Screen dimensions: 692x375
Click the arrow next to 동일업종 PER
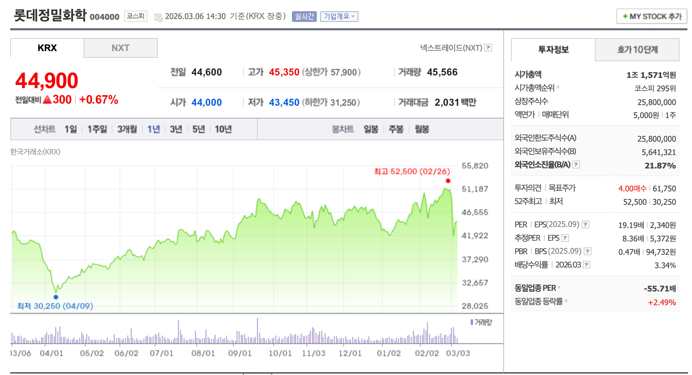pyautogui.click(x=559, y=288)
